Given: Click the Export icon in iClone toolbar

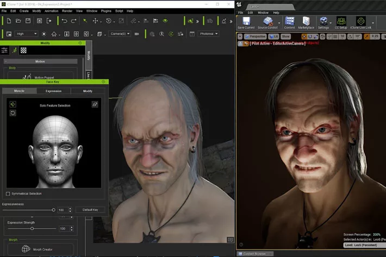Looking at the screenshot, I should pyautogui.click(x=49, y=21).
